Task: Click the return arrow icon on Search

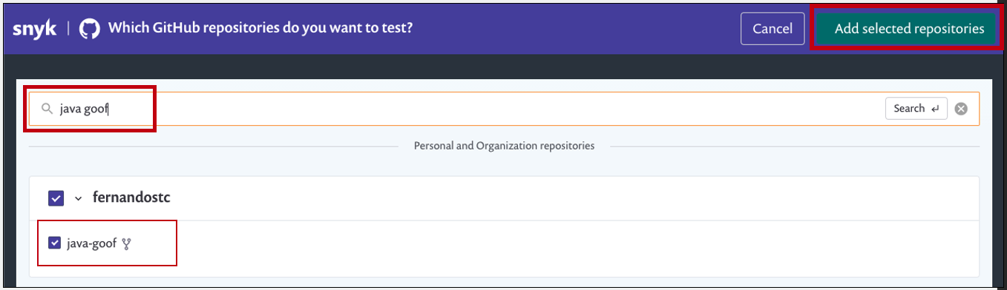Action: (x=935, y=109)
